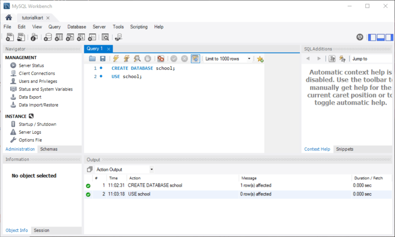Screen dimensions: 395x237
Task: Open inspector for selected object icon
Action: (34, 38)
